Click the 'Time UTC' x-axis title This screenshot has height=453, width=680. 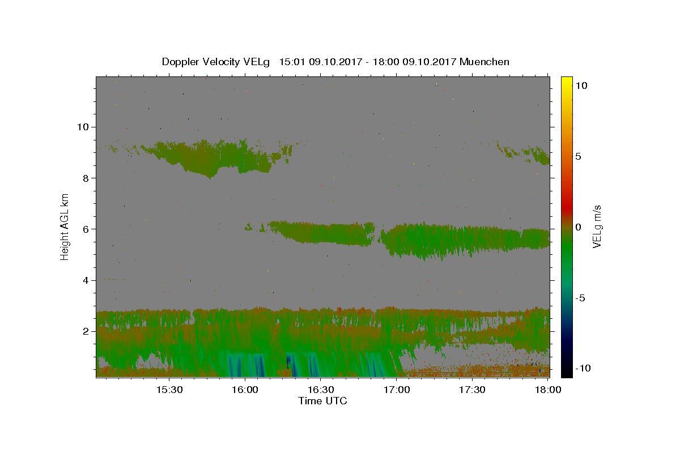(322, 401)
